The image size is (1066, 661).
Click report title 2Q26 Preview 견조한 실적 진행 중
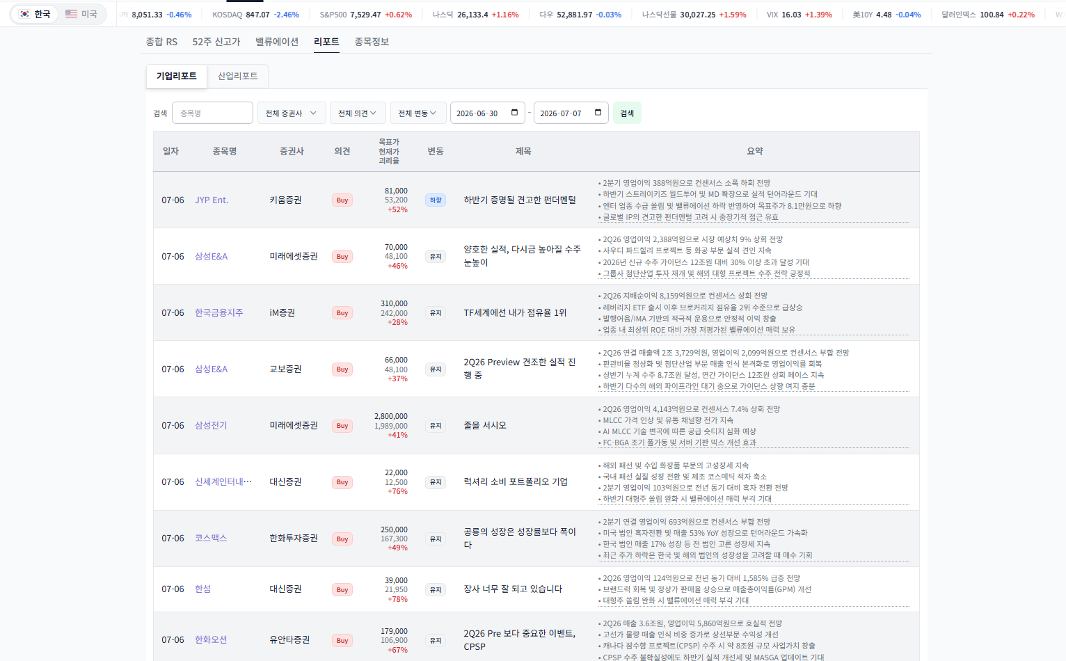point(520,369)
